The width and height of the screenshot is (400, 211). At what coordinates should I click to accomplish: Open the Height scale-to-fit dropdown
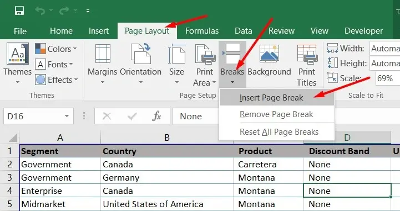(384, 63)
